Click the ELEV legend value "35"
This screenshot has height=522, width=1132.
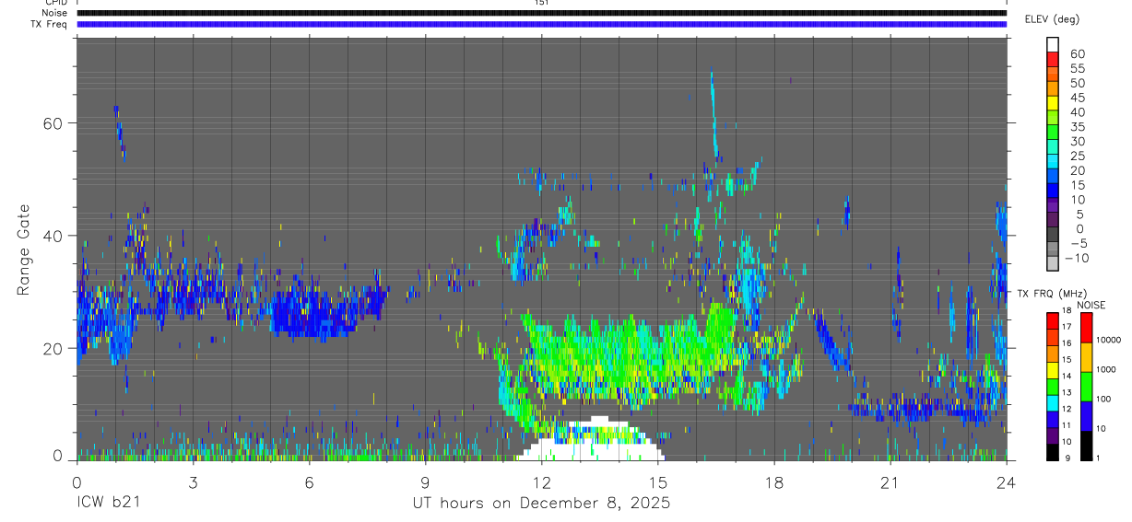click(x=1078, y=127)
